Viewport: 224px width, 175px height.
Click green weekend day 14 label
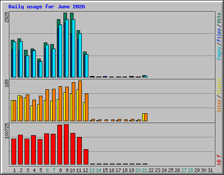(98, 170)
